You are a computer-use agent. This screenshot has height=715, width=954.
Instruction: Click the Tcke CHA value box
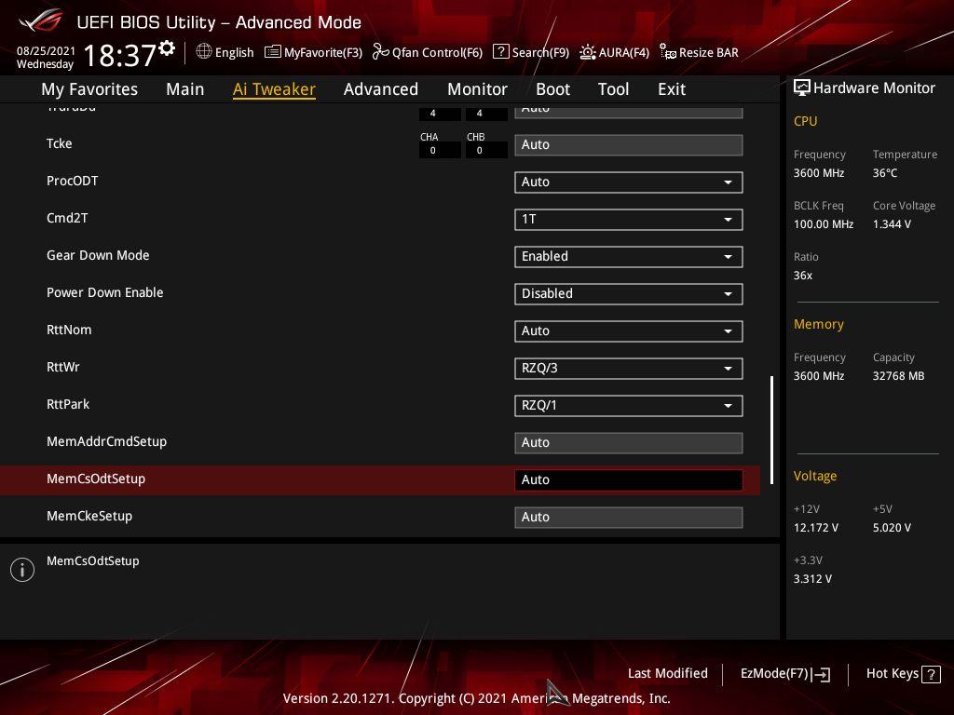[440, 150]
